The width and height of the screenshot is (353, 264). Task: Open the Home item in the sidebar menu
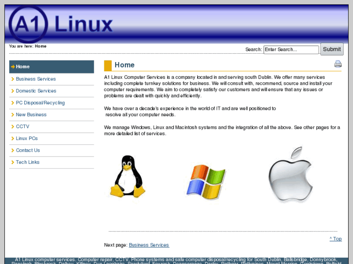pos(51,67)
